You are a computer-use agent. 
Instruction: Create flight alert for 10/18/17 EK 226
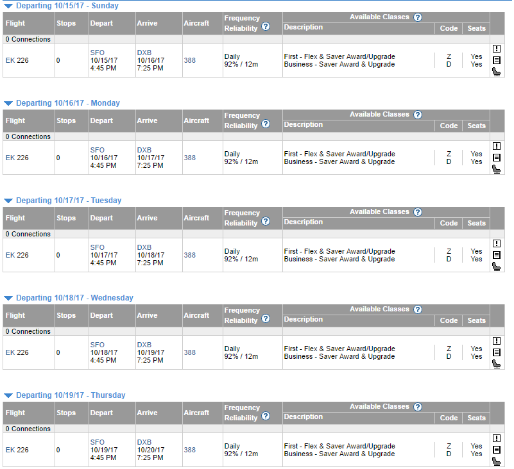pos(496,341)
